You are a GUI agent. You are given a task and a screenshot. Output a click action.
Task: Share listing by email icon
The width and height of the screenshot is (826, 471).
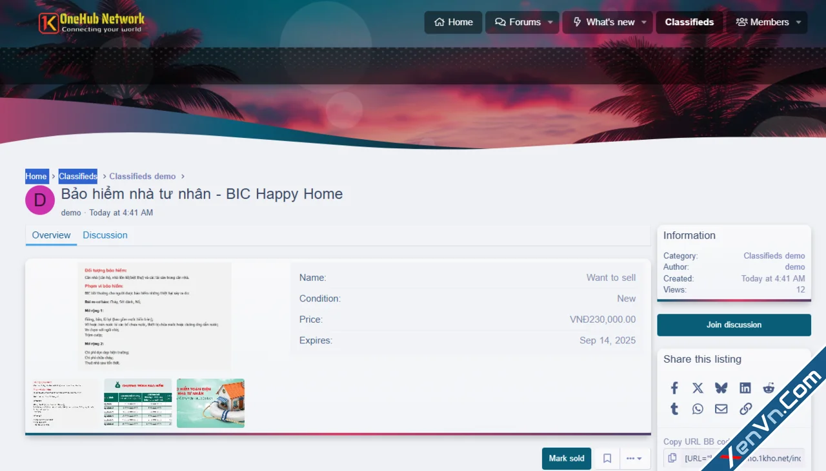click(x=721, y=409)
